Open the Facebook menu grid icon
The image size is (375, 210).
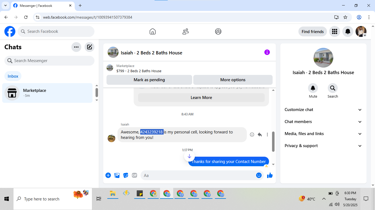point(334,31)
